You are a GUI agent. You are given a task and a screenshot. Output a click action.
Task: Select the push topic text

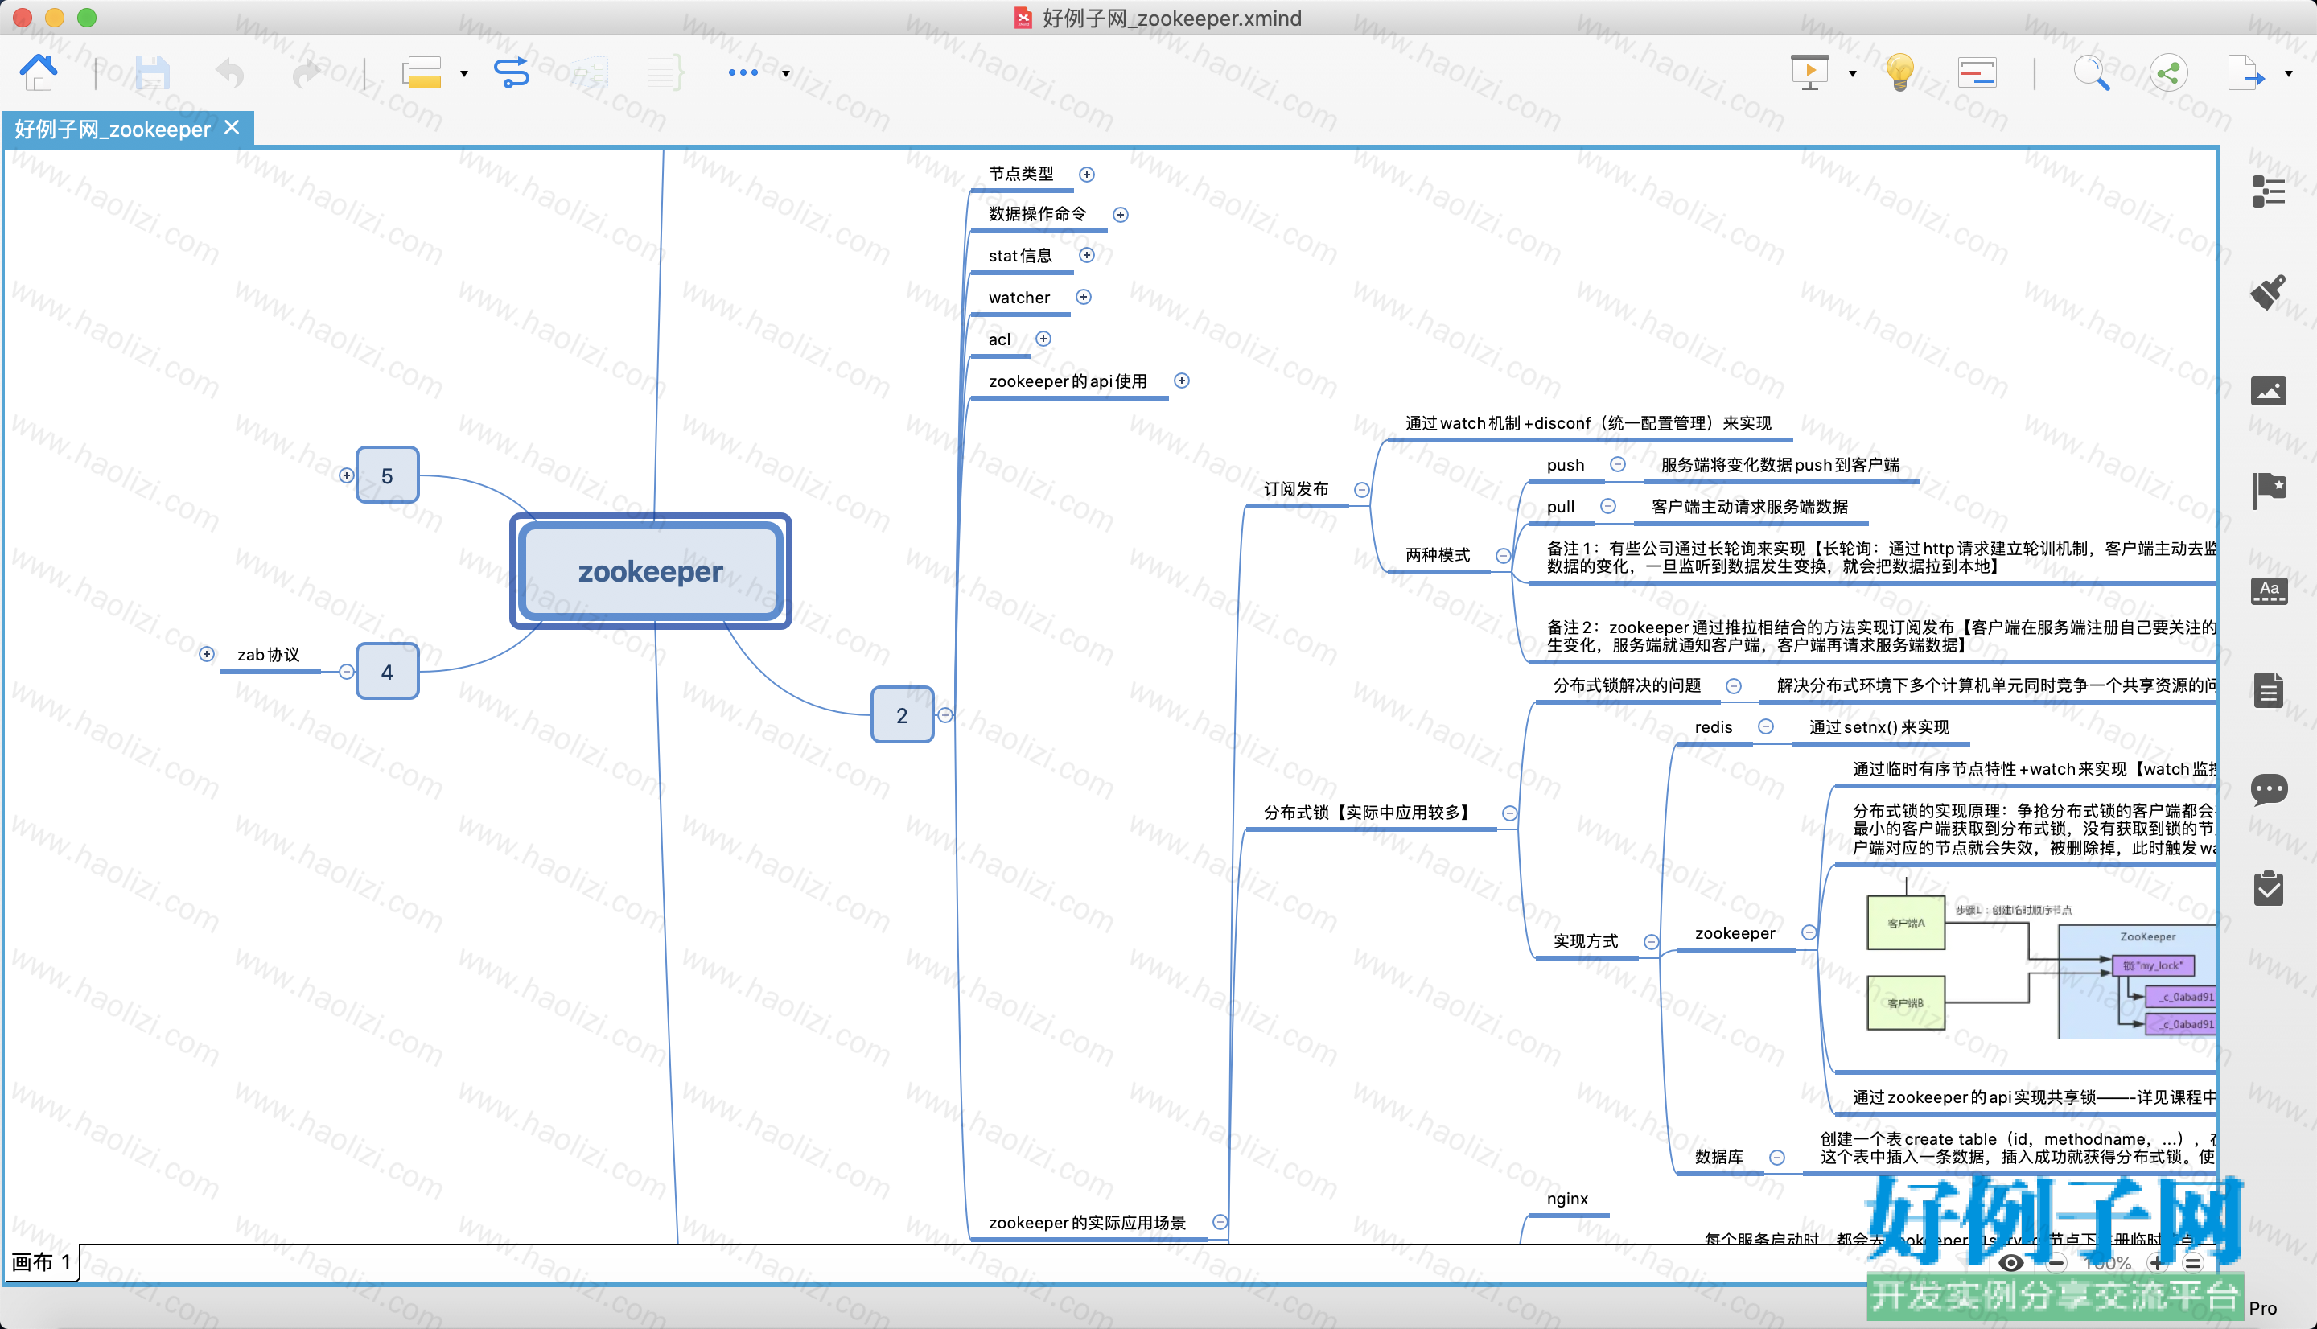click(1566, 466)
